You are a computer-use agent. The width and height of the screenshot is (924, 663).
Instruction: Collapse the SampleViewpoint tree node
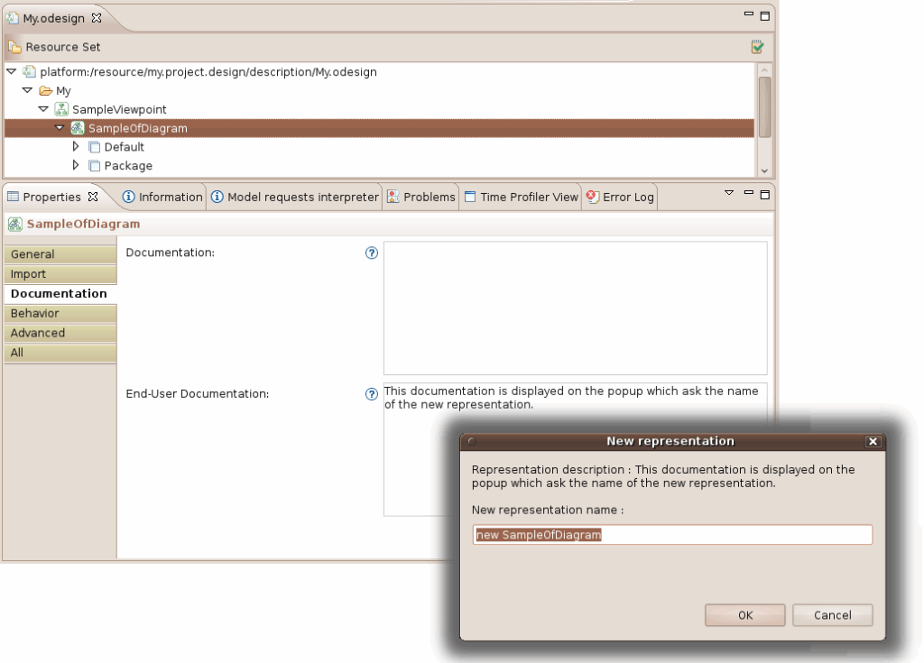[43, 109]
